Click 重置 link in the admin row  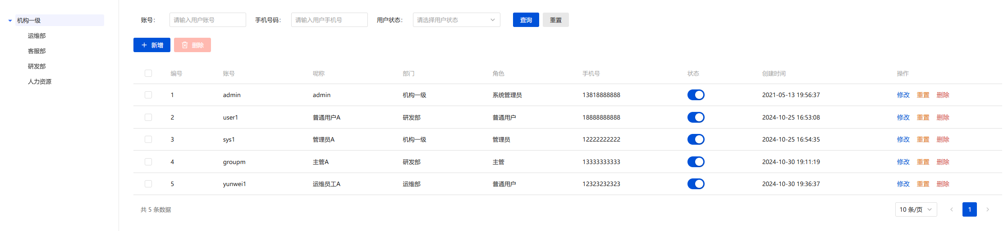click(x=923, y=95)
